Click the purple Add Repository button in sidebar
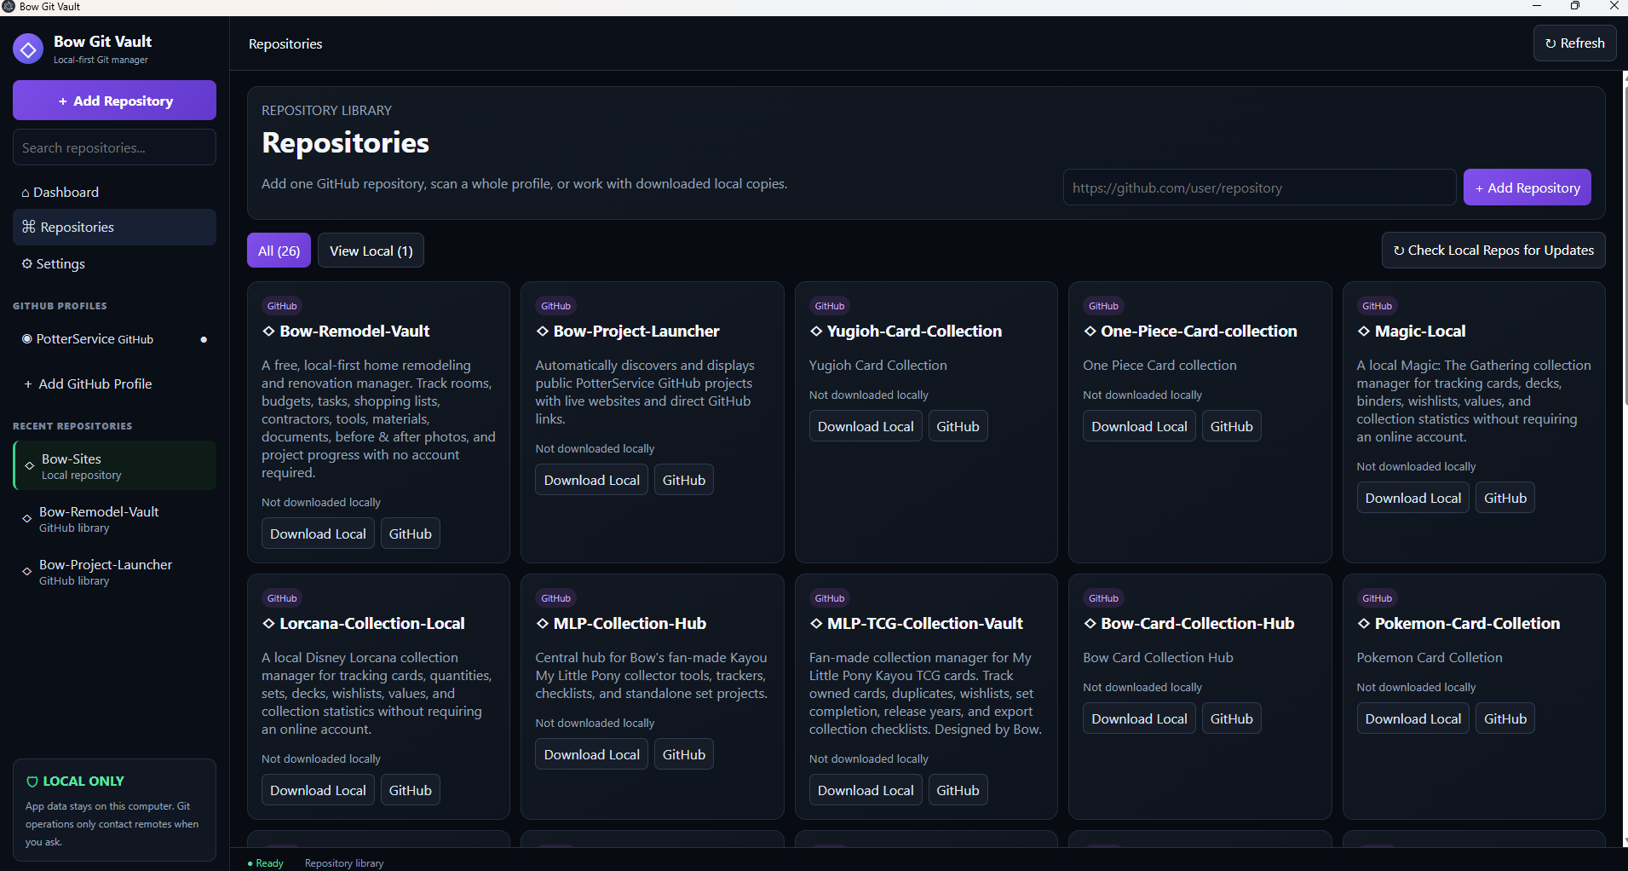Viewport: 1628px width, 871px height. [x=114, y=101]
